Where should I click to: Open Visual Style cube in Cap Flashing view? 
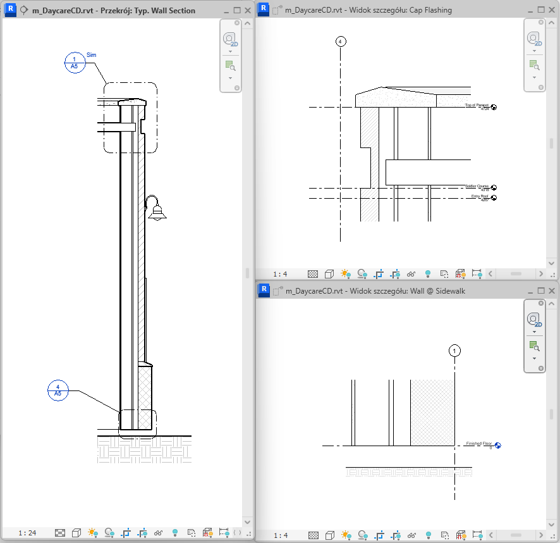tap(329, 274)
